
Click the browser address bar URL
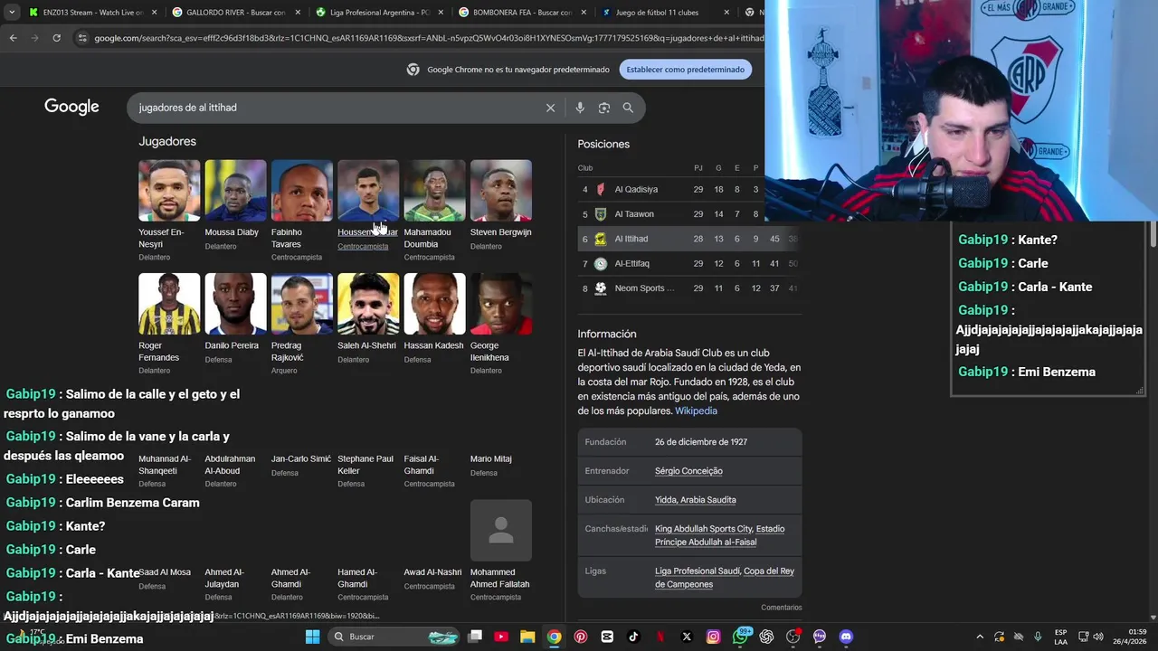[x=429, y=38]
